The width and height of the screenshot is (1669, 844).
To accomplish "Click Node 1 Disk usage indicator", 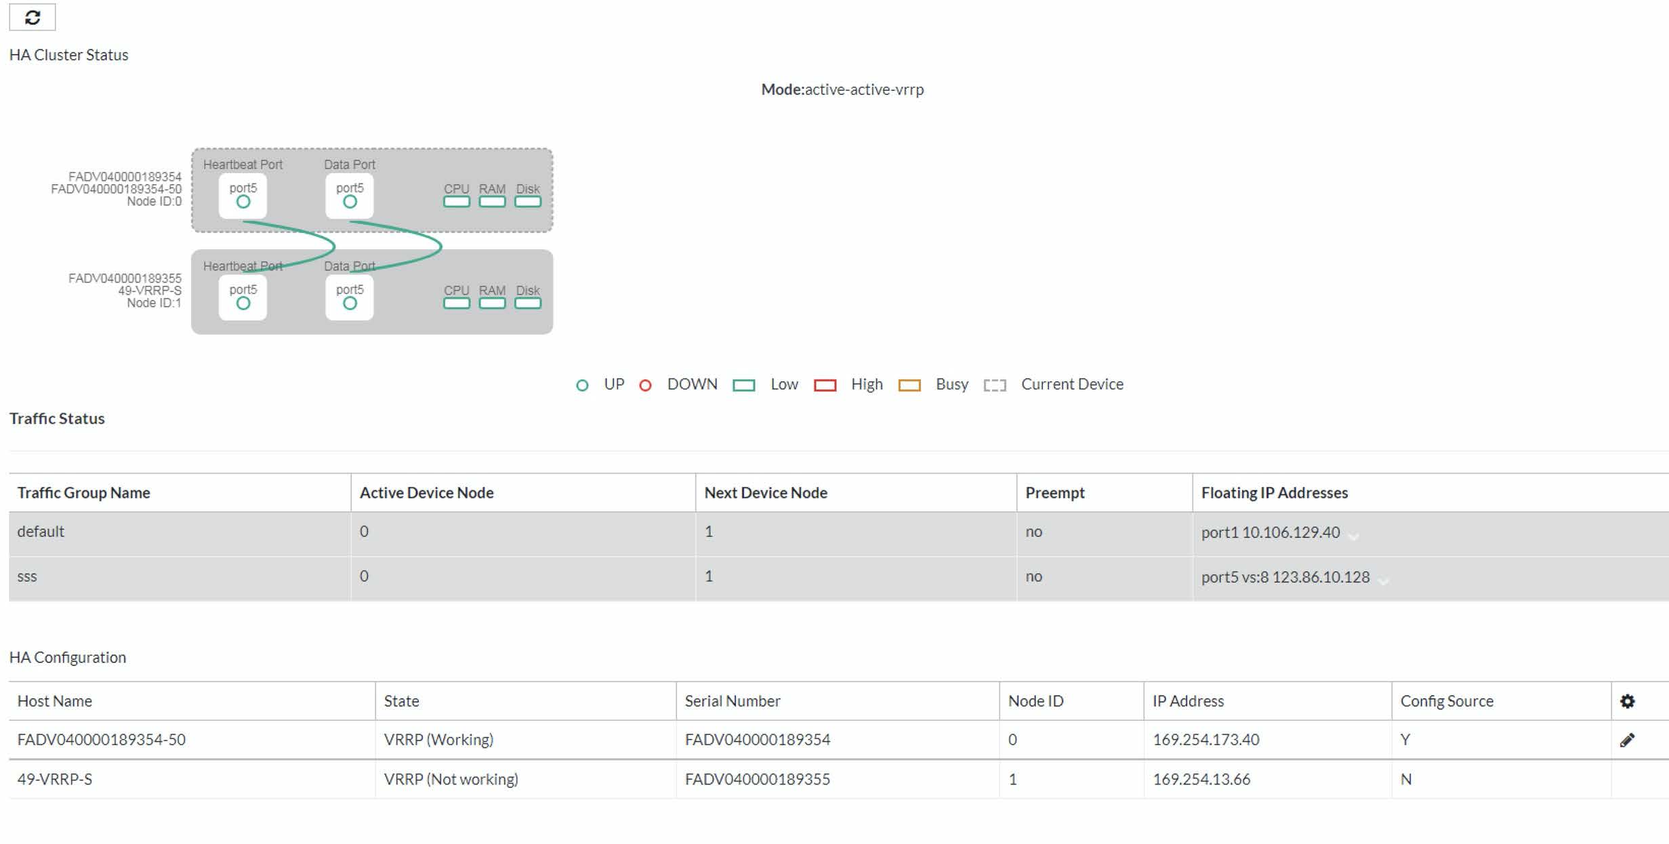I will tap(527, 303).
